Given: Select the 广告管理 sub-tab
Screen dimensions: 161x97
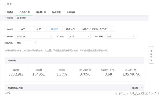Looking at the screenshot, I should point(9,18).
